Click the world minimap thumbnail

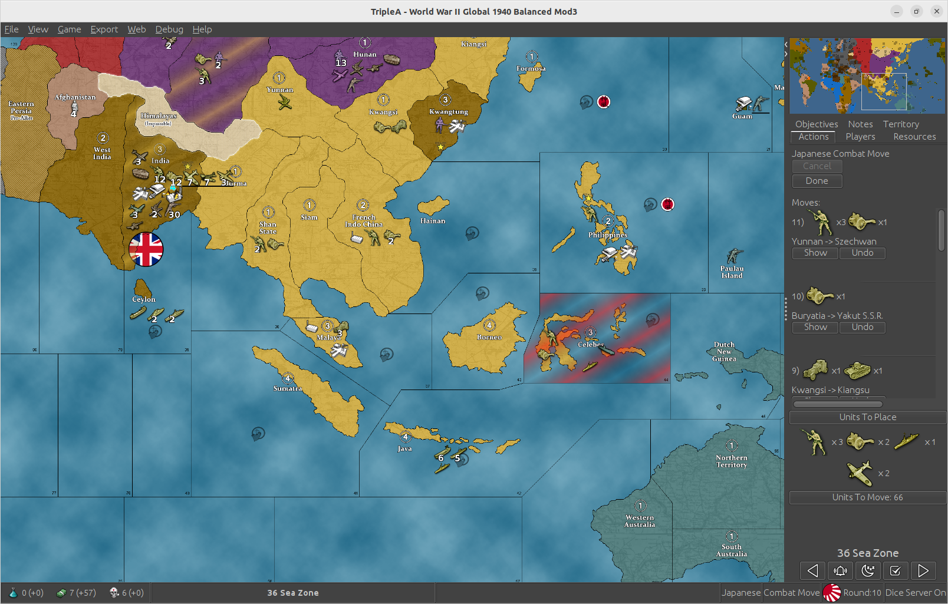pyautogui.click(x=867, y=76)
